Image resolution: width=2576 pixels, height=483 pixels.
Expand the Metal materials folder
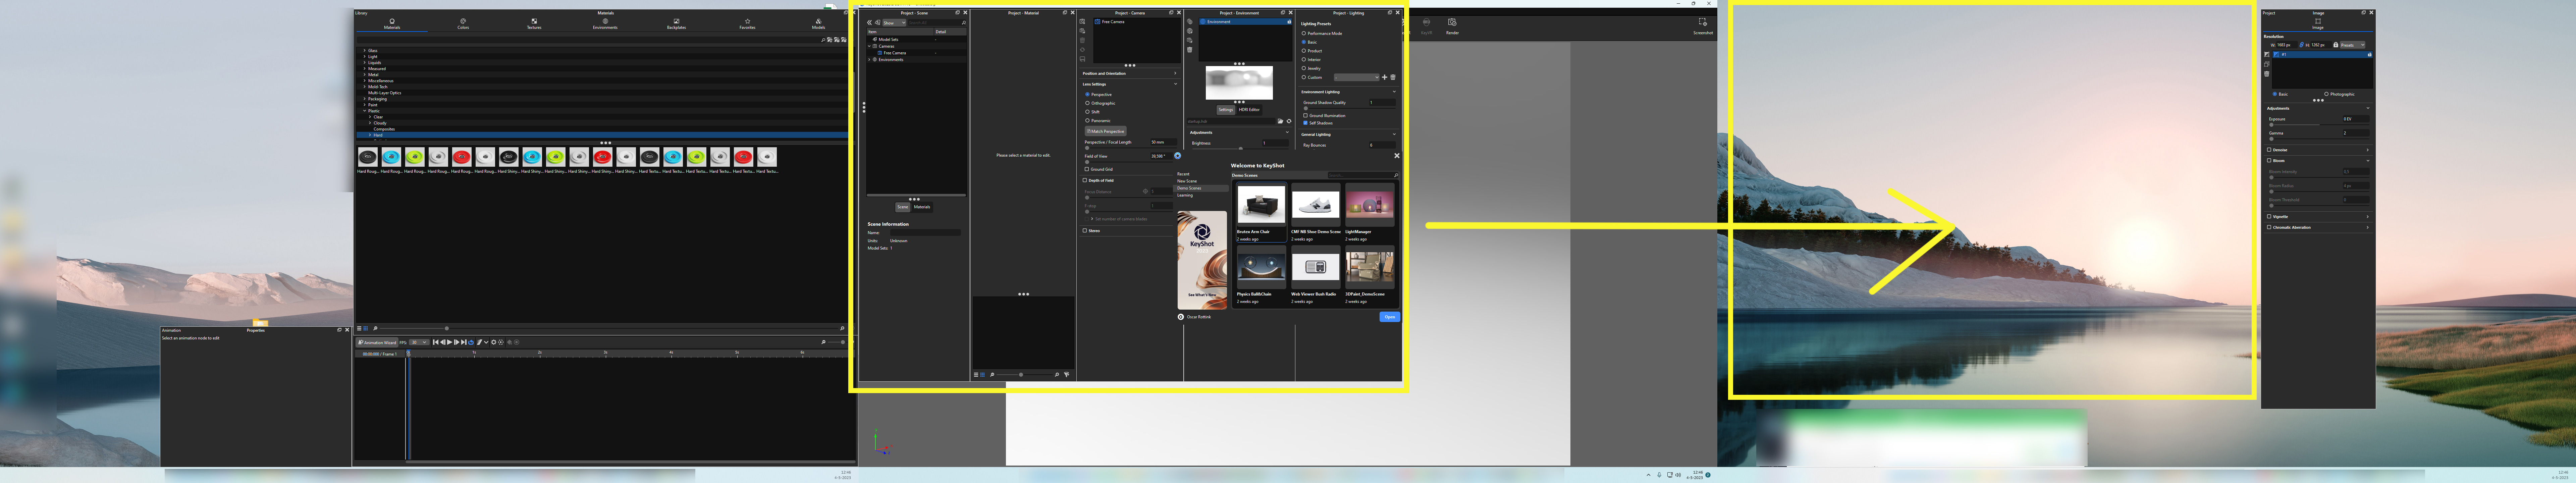pos(365,75)
